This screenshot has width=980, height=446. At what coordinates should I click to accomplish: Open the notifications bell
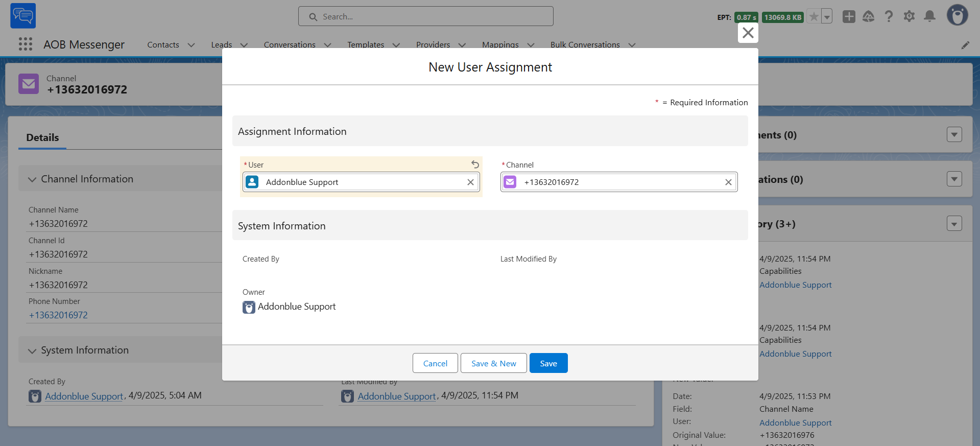pyautogui.click(x=929, y=16)
